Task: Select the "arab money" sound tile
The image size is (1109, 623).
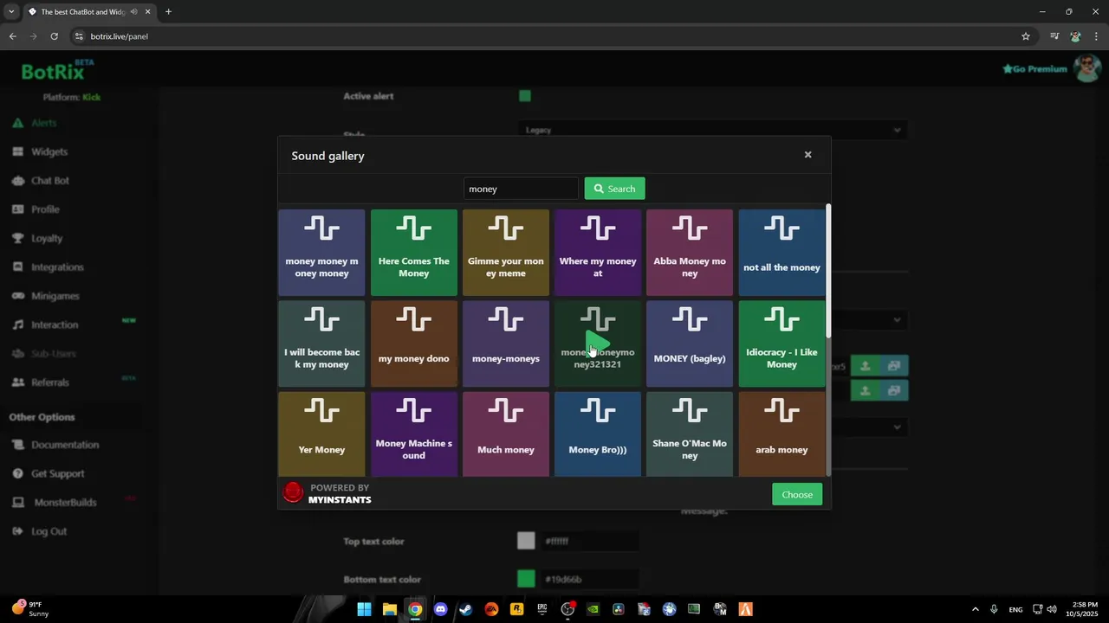Action: (x=781, y=434)
